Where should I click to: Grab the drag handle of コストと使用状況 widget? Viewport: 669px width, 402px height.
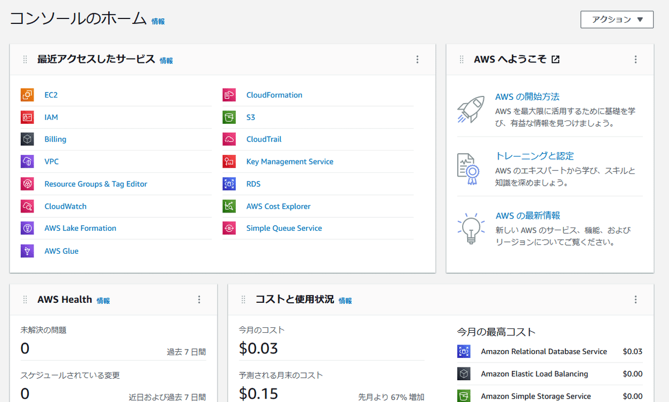click(x=243, y=300)
